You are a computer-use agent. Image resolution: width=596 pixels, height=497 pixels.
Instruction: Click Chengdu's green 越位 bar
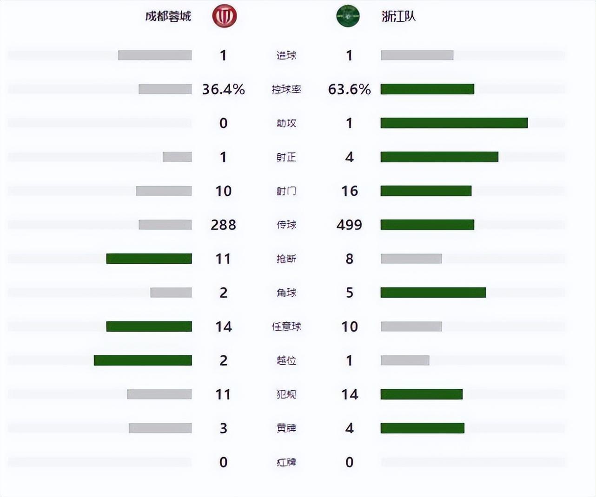coord(143,360)
